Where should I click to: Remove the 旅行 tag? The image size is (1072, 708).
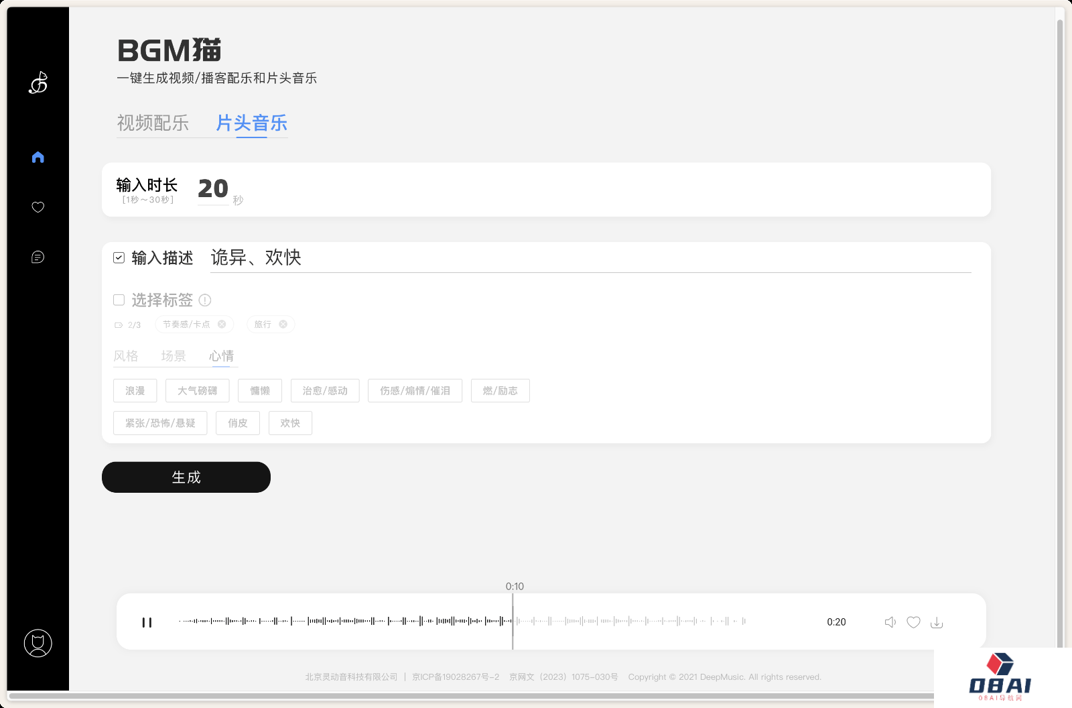click(x=283, y=324)
